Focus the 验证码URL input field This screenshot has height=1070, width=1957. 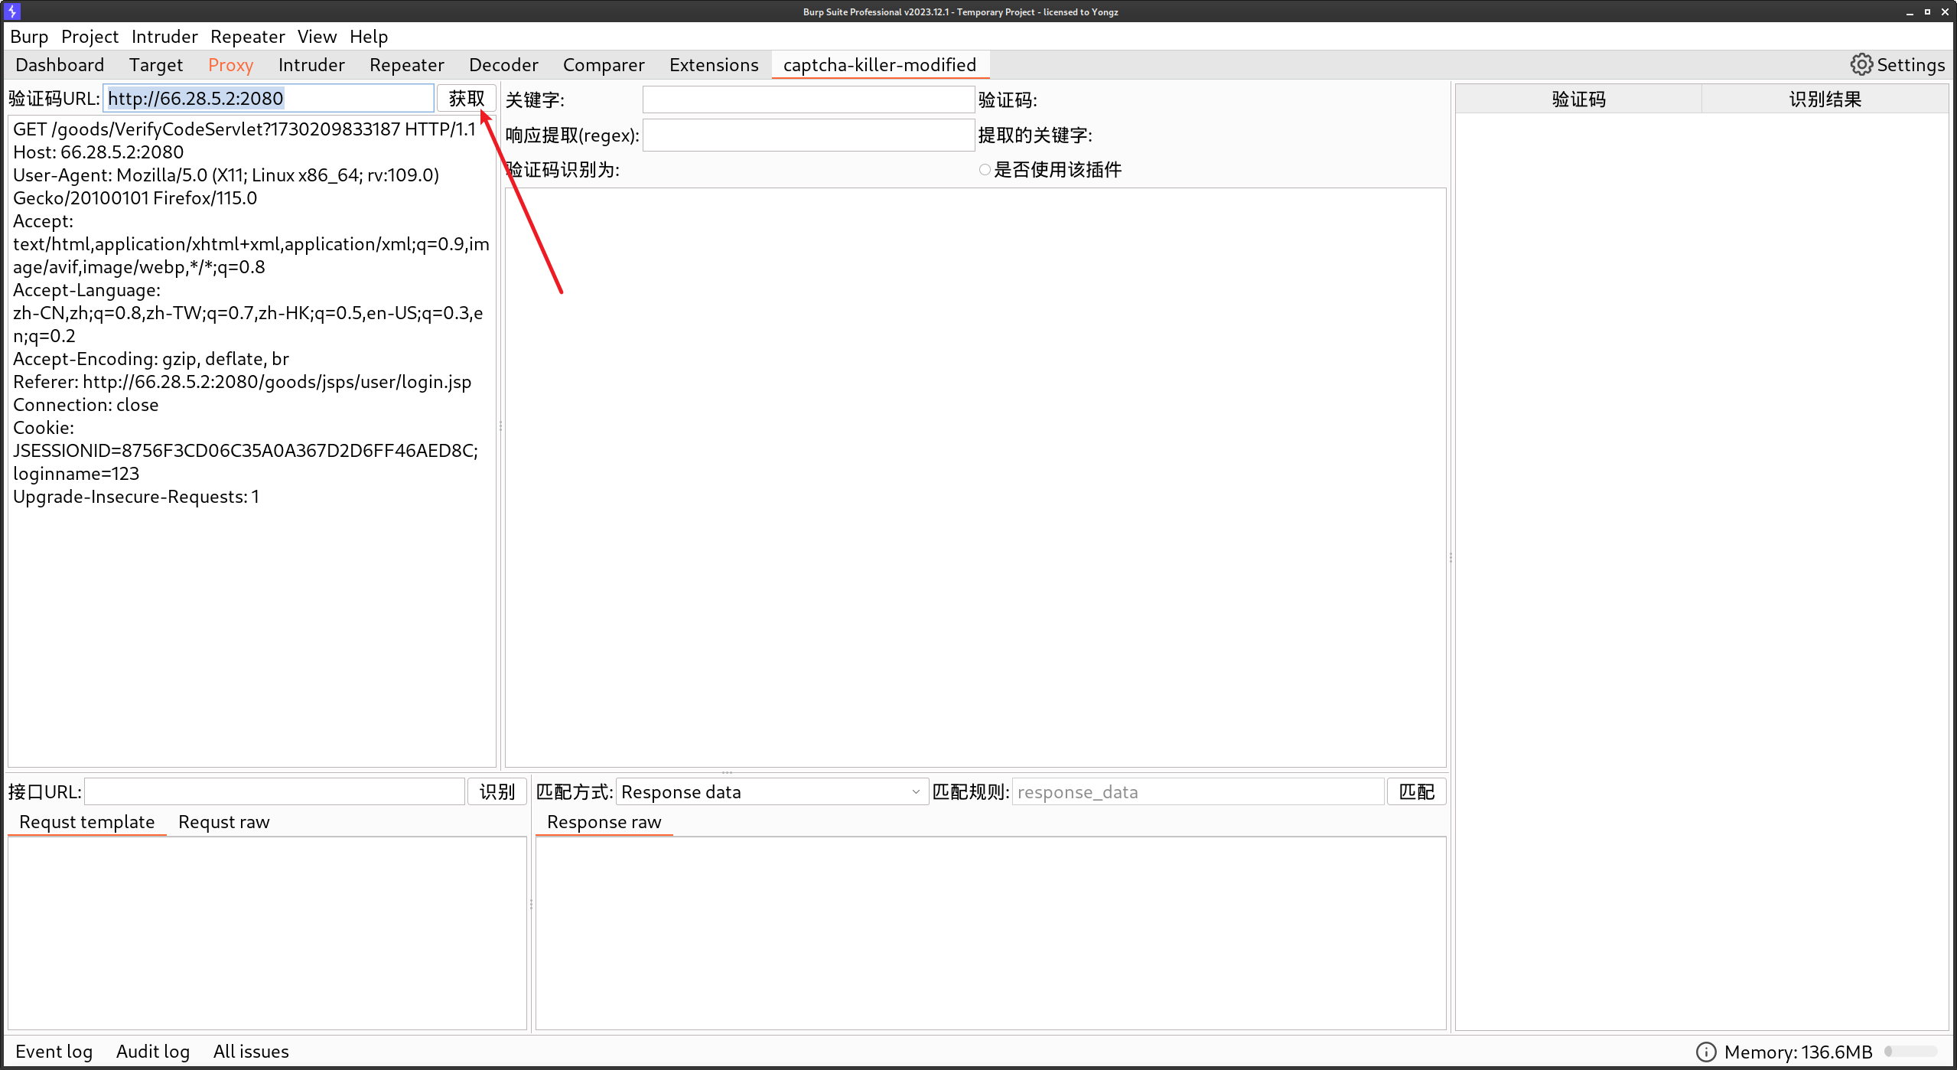point(269,98)
